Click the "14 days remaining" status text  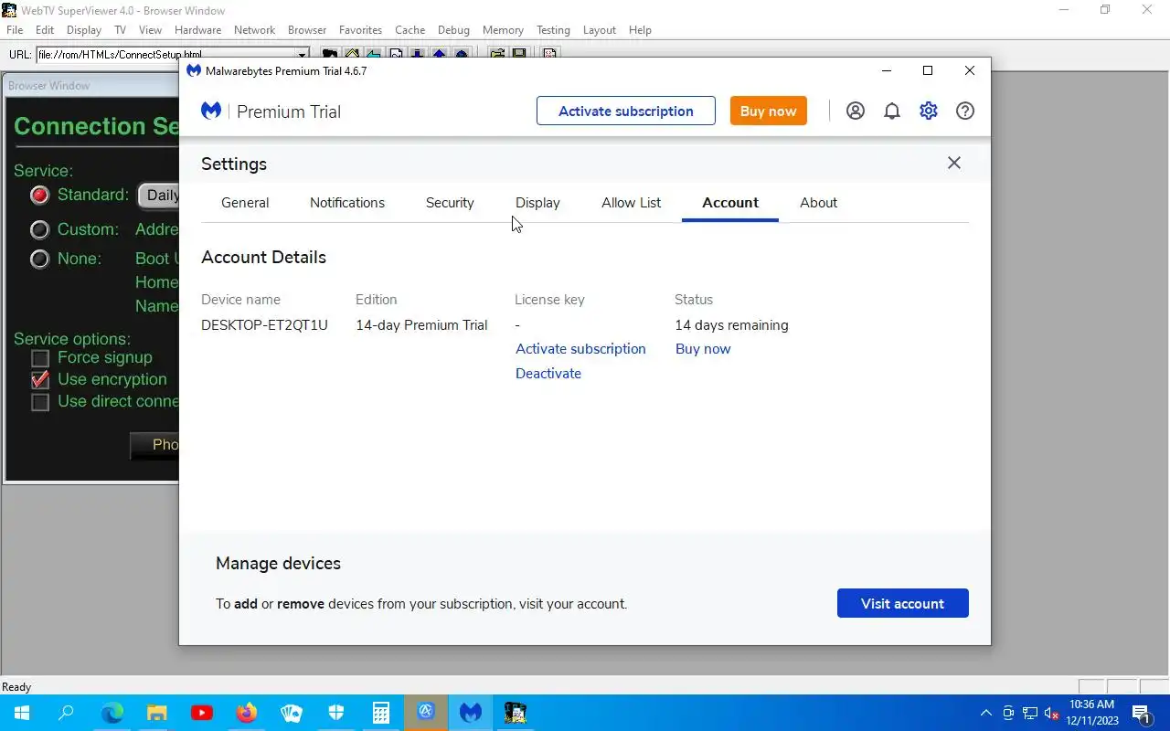[x=731, y=325]
